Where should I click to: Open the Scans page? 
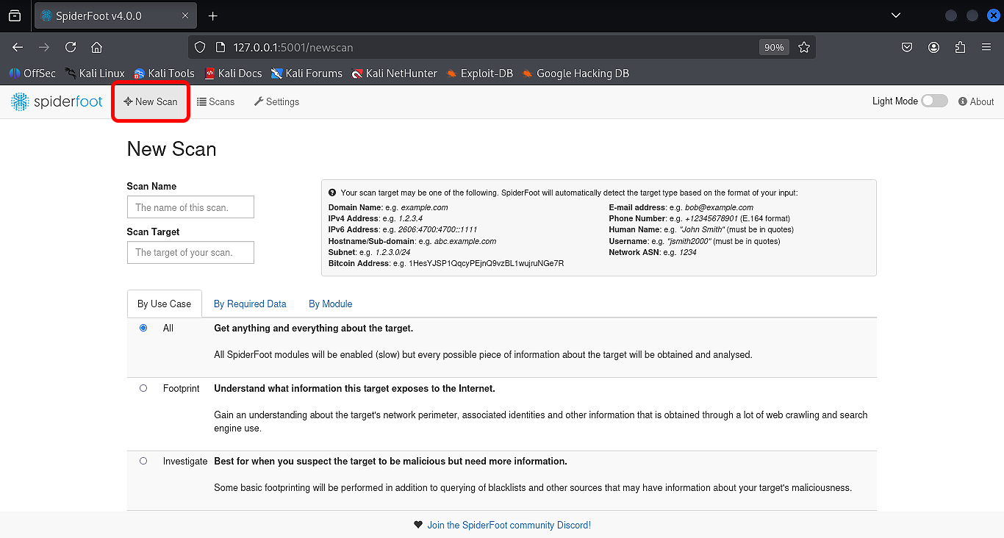coord(215,101)
